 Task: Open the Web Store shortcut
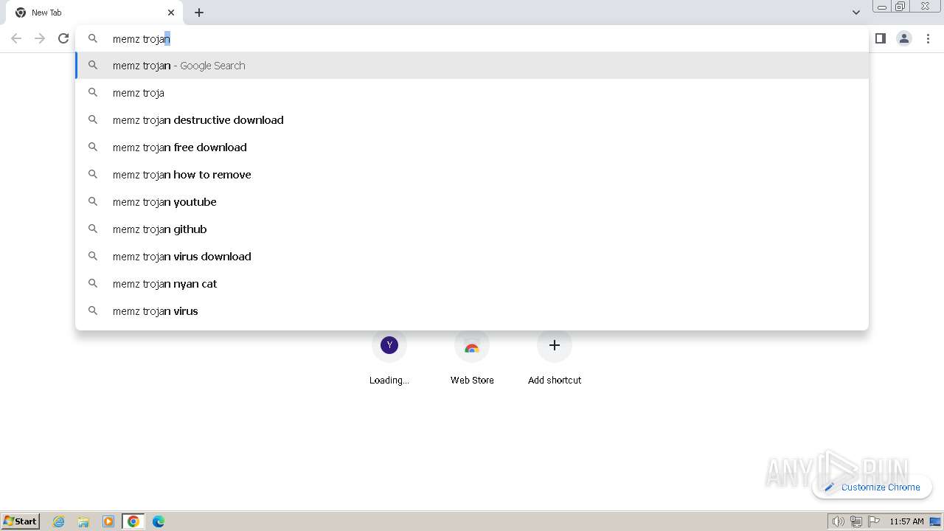point(472,358)
